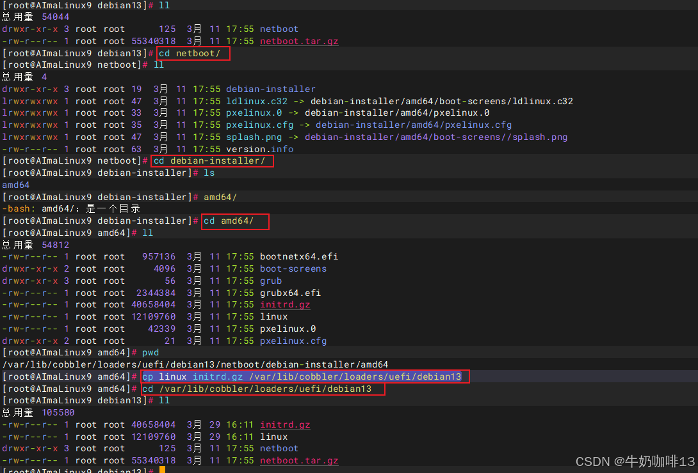Click the '总用量 105580' total line
Viewport: 698px width, 473px height.
38,413
